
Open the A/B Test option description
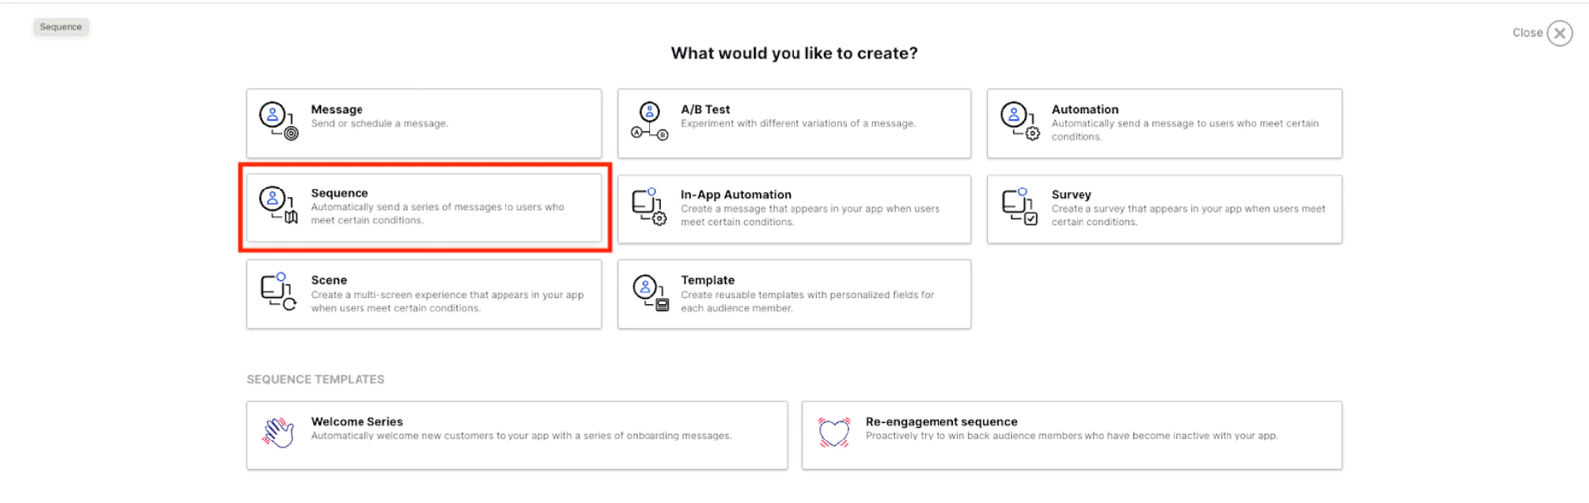797,124
